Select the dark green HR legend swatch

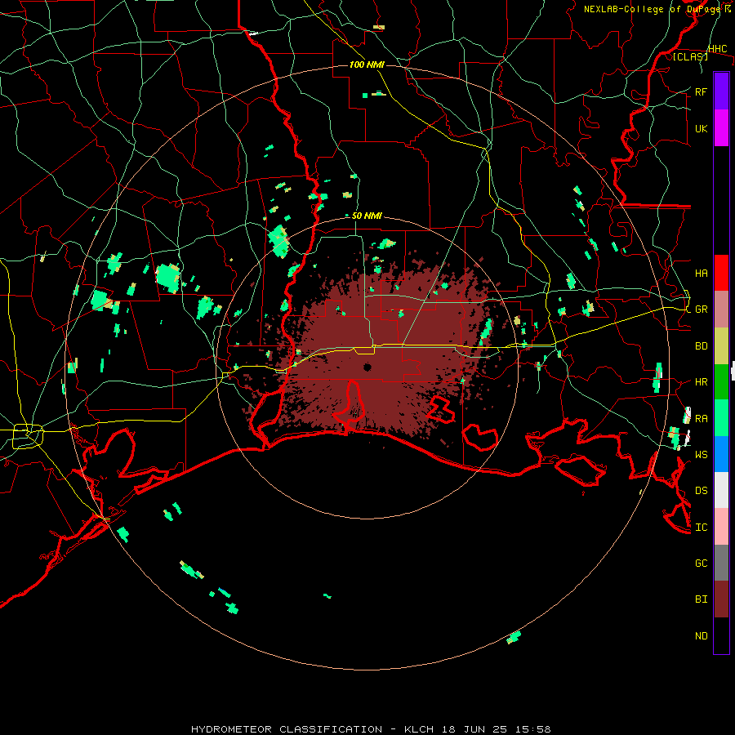coord(721,381)
